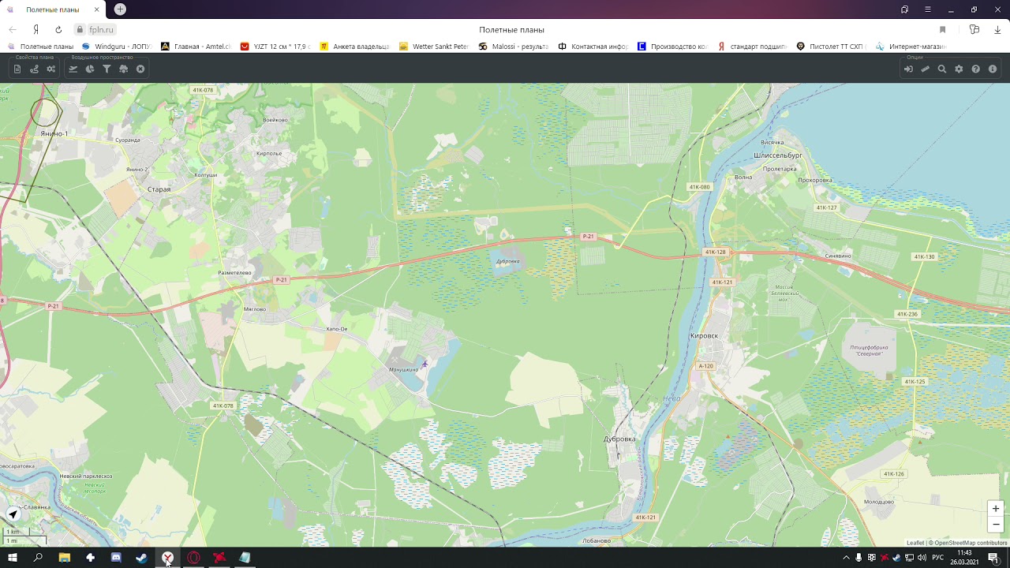Open the Полетные планы bookmark
This screenshot has width=1010, height=568.
[41, 47]
